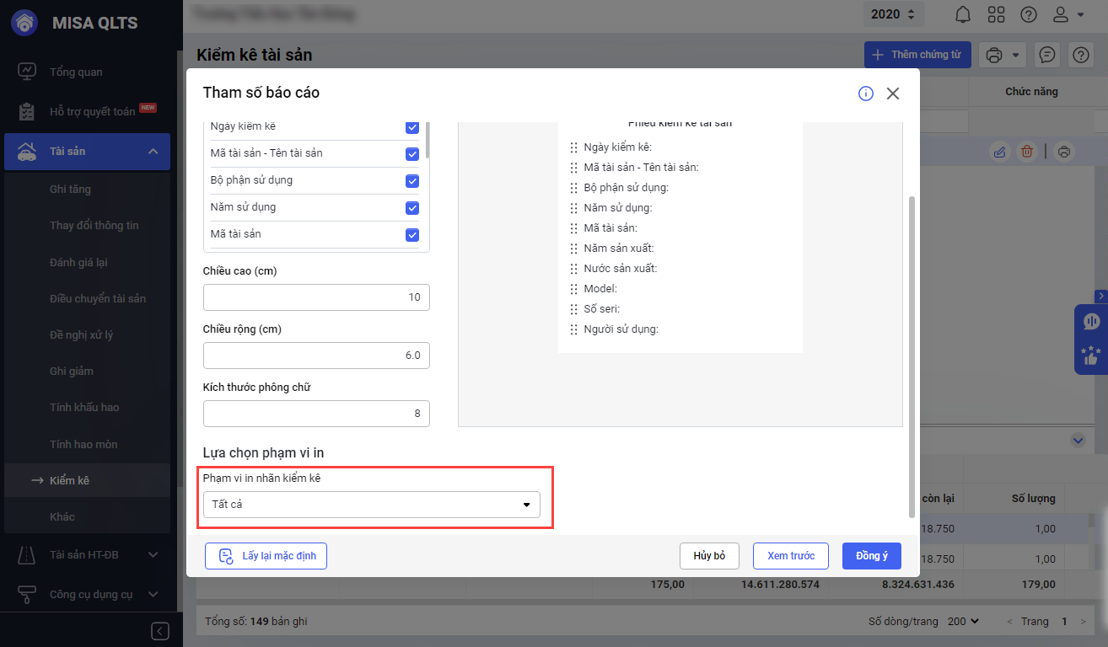
Task: Click the notification bell icon
Action: click(x=962, y=14)
